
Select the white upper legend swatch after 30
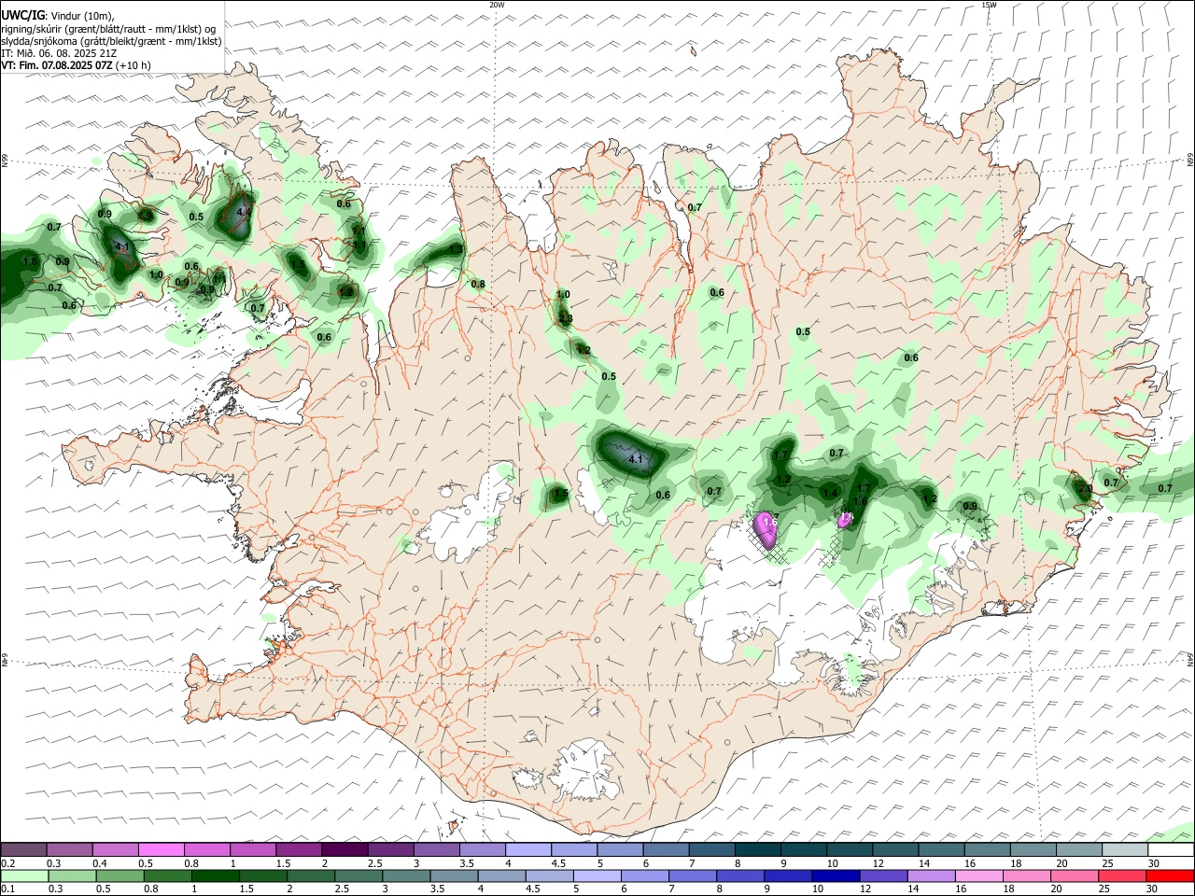(1170, 849)
